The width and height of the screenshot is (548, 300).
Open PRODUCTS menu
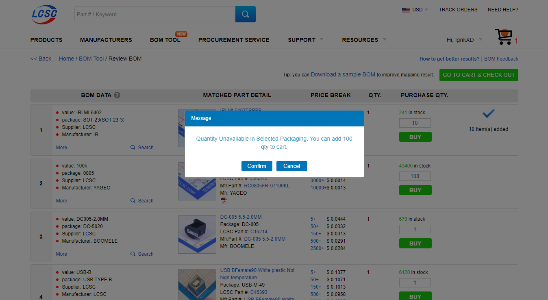[x=46, y=40]
